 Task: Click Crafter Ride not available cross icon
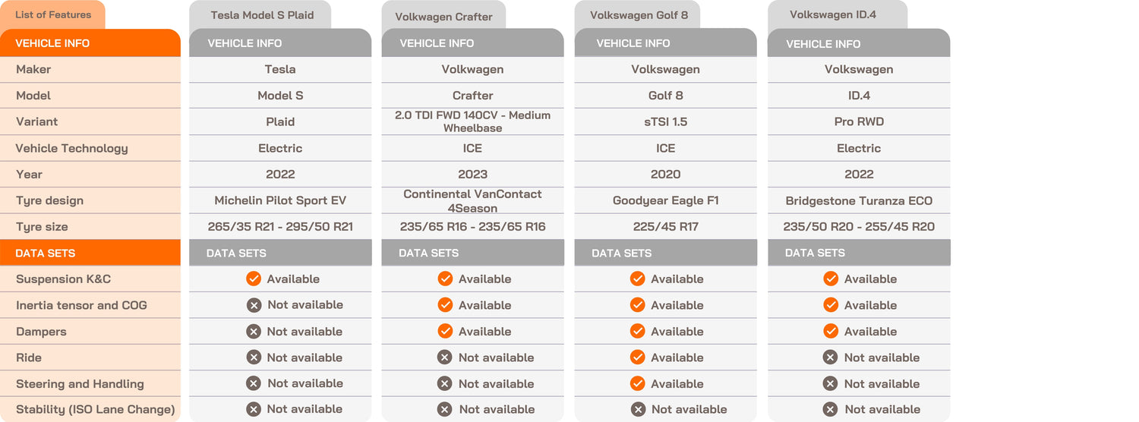[x=445, y=357]
